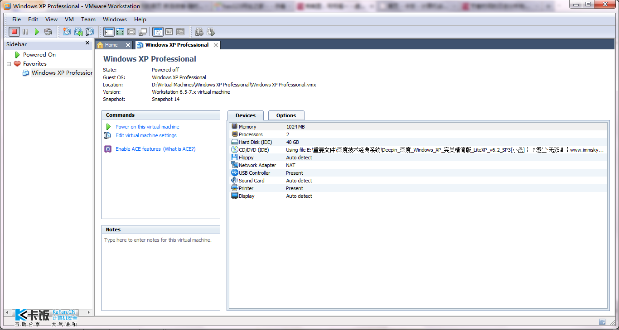Select the Printer device row
This screenshot has height=330, width=619.
(x=419, y=188)
